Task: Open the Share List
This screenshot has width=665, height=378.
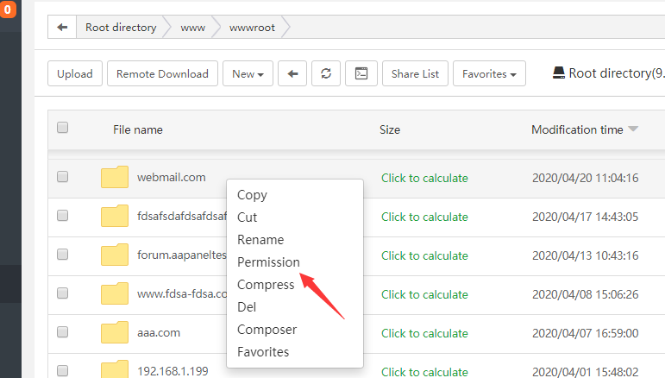Action: pyautogui.click(x=415, y=74)
